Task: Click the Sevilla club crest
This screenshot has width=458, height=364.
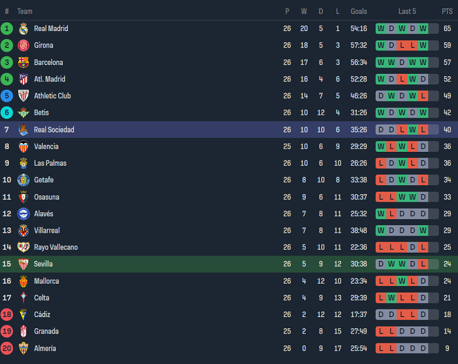Action: pyautogui.click(x=23, y=264)
